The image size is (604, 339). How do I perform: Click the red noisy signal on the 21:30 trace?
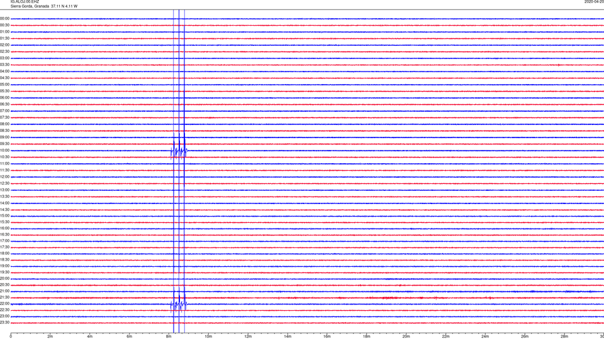(x=389, y=298)
